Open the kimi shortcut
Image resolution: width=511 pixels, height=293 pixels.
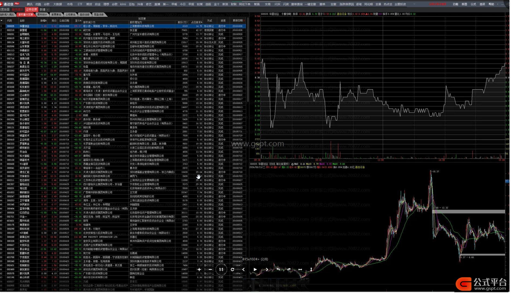click(123, 4)
